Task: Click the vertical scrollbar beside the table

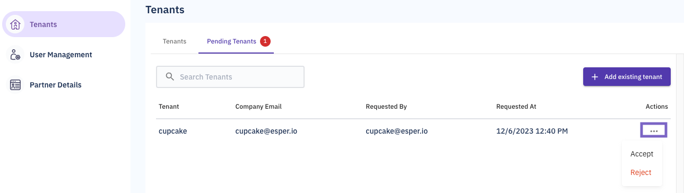Action: click(x=680, y=123)
